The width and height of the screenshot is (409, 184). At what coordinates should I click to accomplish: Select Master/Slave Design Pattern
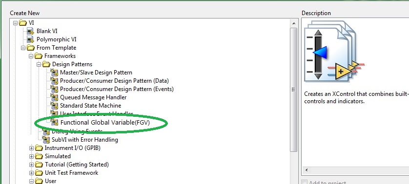96,73
